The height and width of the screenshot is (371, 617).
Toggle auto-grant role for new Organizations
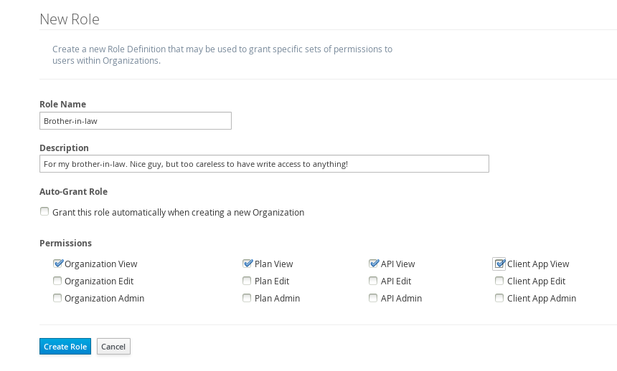[x=45, y=212]
